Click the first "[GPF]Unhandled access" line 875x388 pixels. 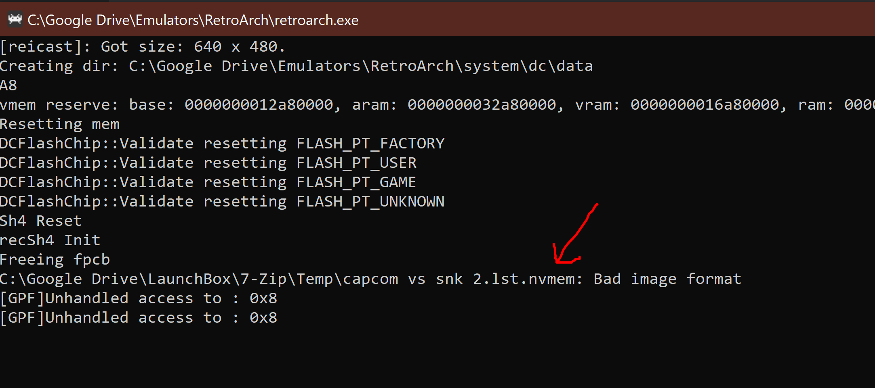(x=139, y=298)
